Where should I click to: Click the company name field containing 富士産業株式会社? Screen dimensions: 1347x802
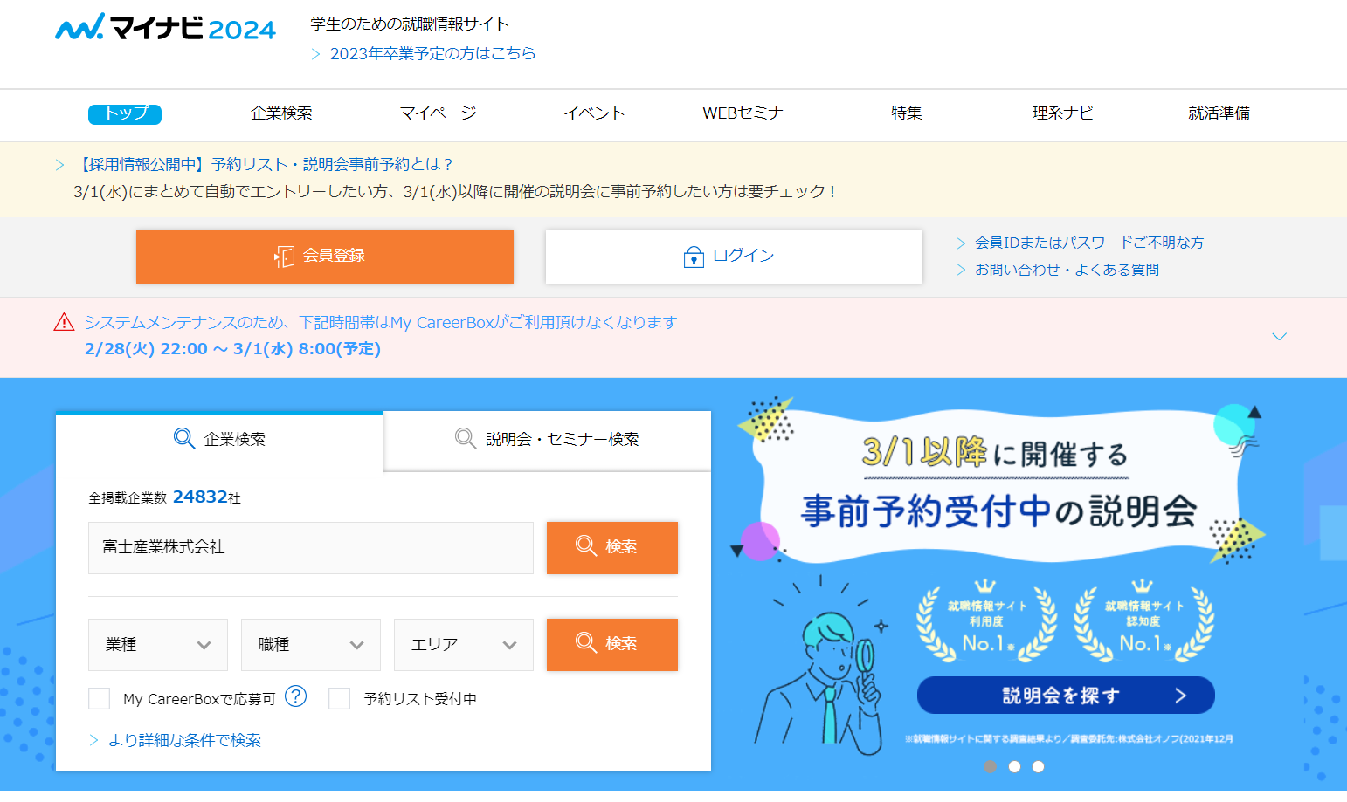click(x=311, y=548)
